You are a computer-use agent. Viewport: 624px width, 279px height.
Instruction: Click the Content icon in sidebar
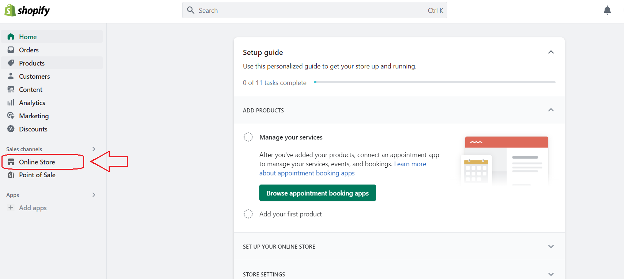tap(11, 89)
